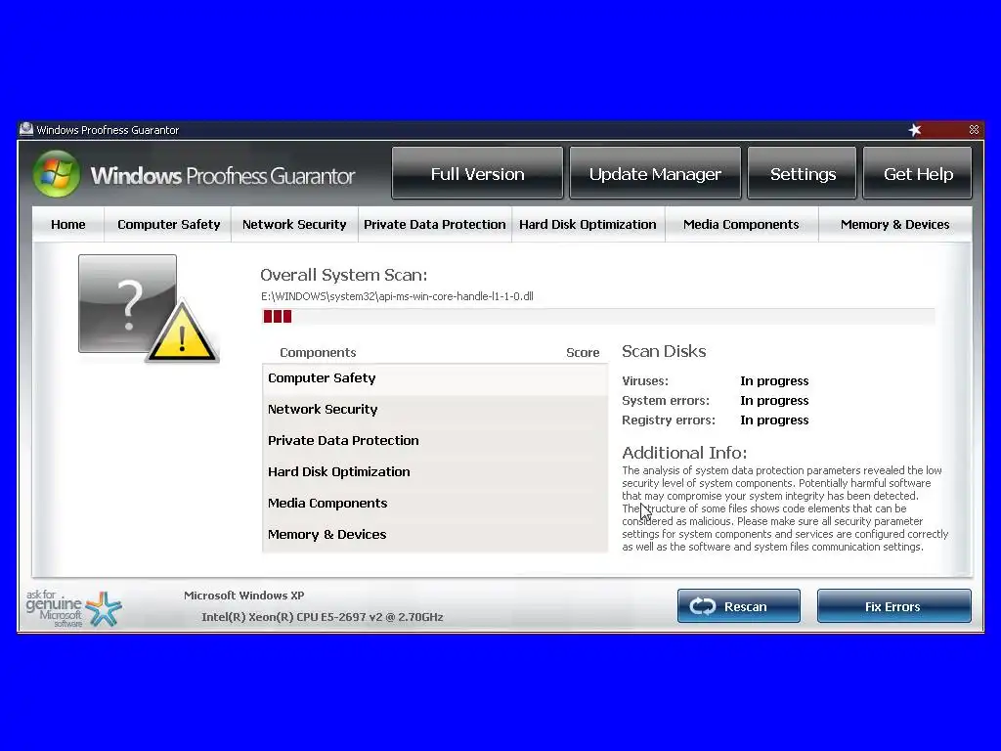The height and width of the screenshot is (751, 1001).
Task: Select Private Data Protection component row
Action: coord(435,441)
